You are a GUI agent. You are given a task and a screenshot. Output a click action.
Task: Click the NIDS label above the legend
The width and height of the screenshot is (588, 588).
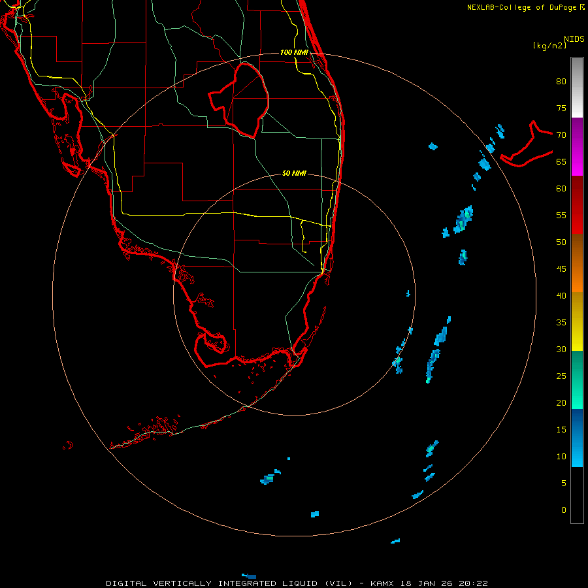(x=574, y=39)
